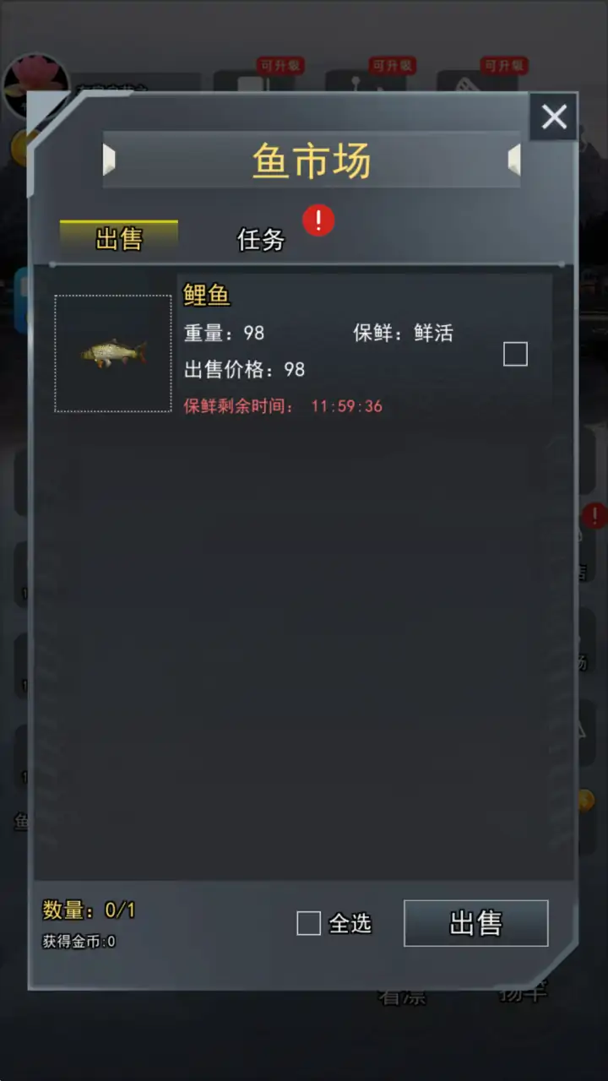
Task: Select the carp fish thumbnail
Action: point(113,353)
